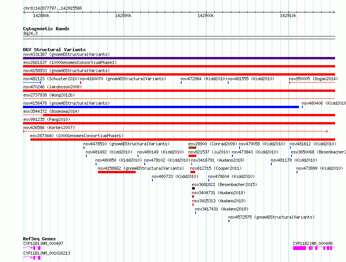This screenshot has height=262, width=346.
Task: Click esv3681822 Besenbacher2015 variant label
Action: (224, 184)
